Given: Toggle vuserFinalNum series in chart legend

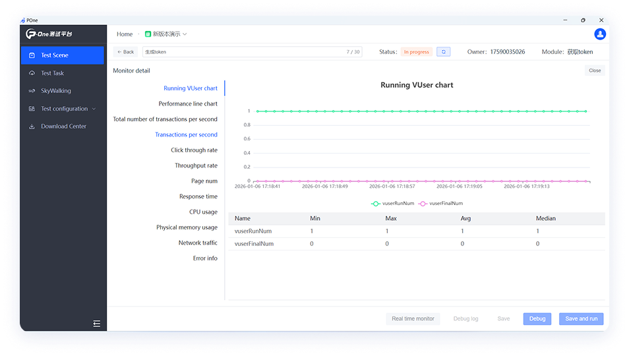Looking at the screenshot, I should tap(440, 204).
